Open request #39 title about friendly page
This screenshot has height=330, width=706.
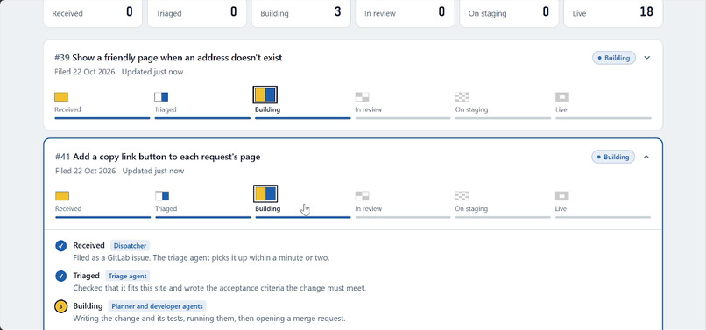[x=168, y=58]
